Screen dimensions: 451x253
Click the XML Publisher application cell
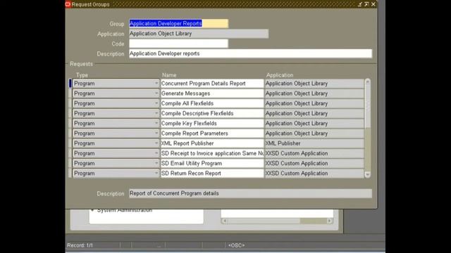[x=314, y=143]
